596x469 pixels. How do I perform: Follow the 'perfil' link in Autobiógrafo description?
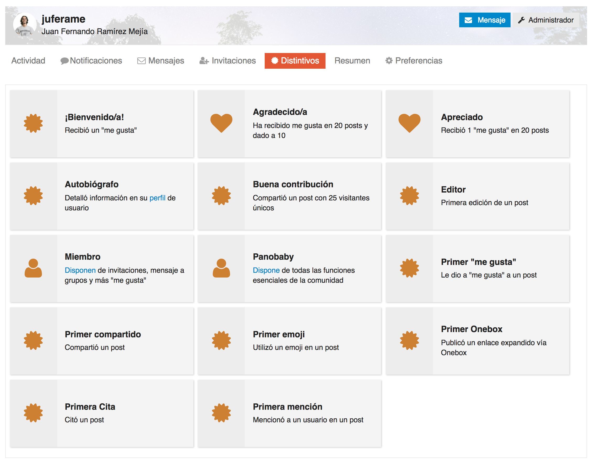pos(157,198)
